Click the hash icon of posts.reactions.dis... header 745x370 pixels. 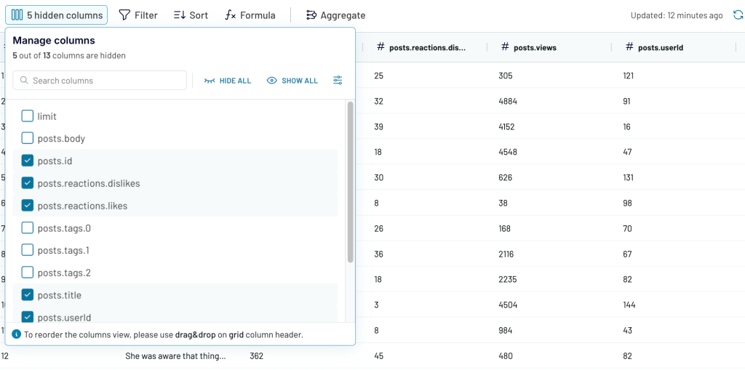coord(381,47)
